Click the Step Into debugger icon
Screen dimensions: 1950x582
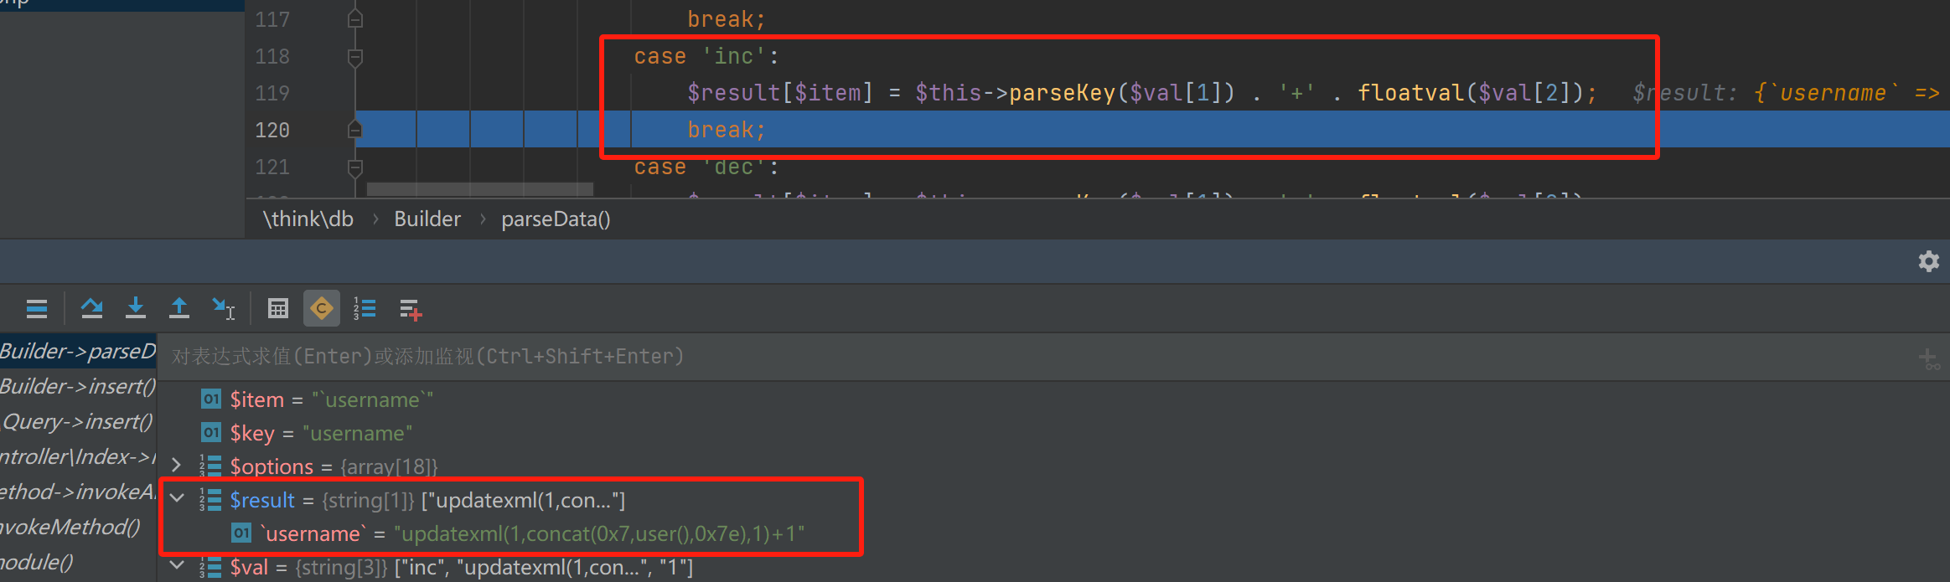click(x=135, y=309)
